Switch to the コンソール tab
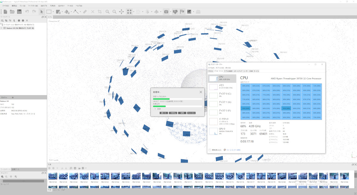 56,189
